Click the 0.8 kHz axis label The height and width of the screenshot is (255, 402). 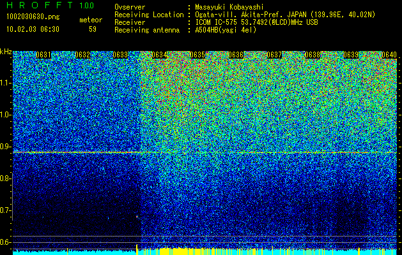(6, 178)
